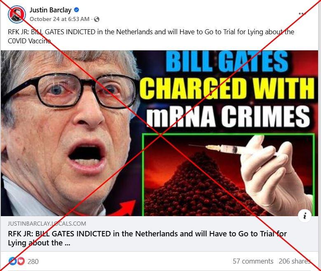
Task: Open the Bill Gates article thumbnail
Action: [x=159, y=133]
